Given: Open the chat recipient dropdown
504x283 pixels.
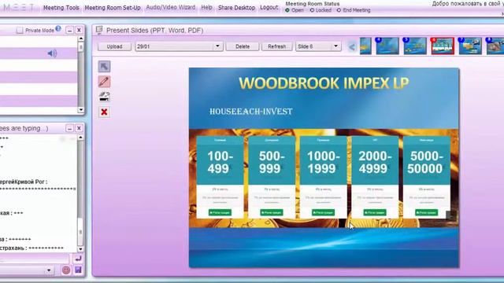Looking at the screenshot, I should (49, 270).
